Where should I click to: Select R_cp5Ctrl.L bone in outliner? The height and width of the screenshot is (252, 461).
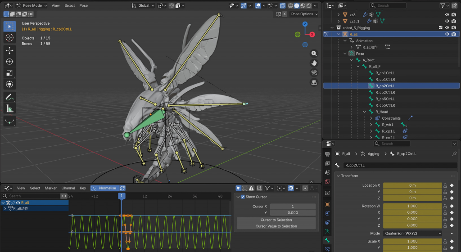[x=385, y=99]
